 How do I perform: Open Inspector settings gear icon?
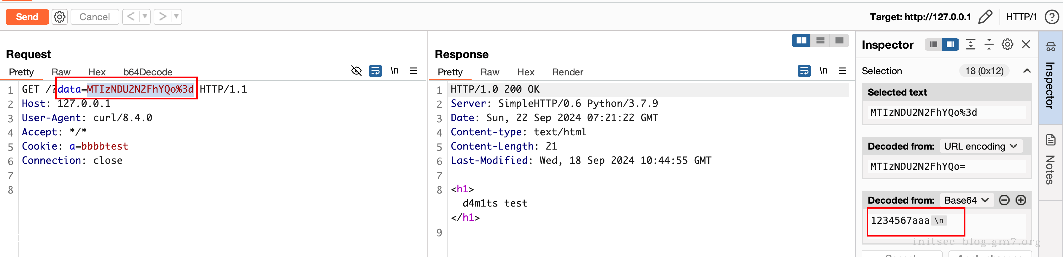pos(1007,45)
